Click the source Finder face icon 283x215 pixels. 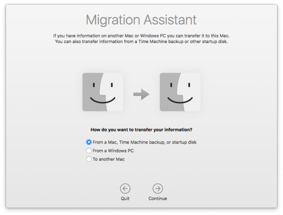click(103, 92)
